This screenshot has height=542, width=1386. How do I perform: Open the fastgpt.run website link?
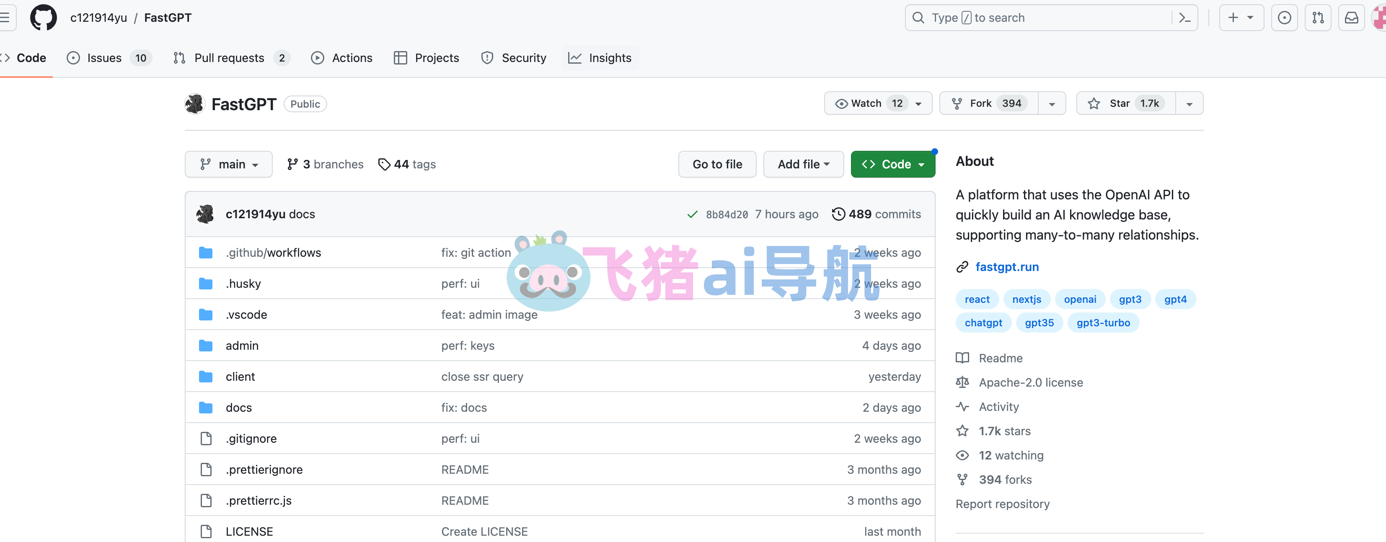click(1007, 267)
